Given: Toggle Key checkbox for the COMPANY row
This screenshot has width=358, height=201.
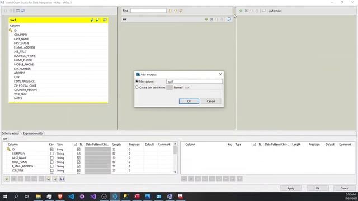Looking at the screenshot, I should tap(52, 154).
